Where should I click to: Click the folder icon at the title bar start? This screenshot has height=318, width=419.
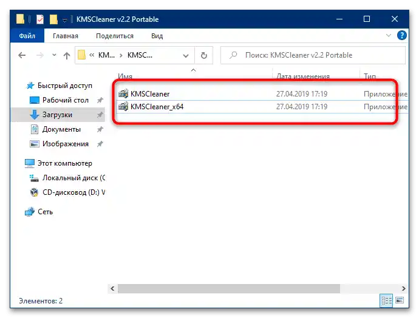pos(20,19)
